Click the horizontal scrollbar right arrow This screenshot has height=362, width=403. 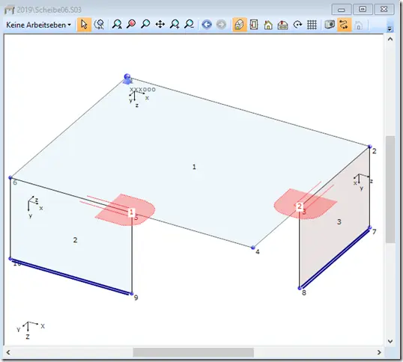[379, 352]
